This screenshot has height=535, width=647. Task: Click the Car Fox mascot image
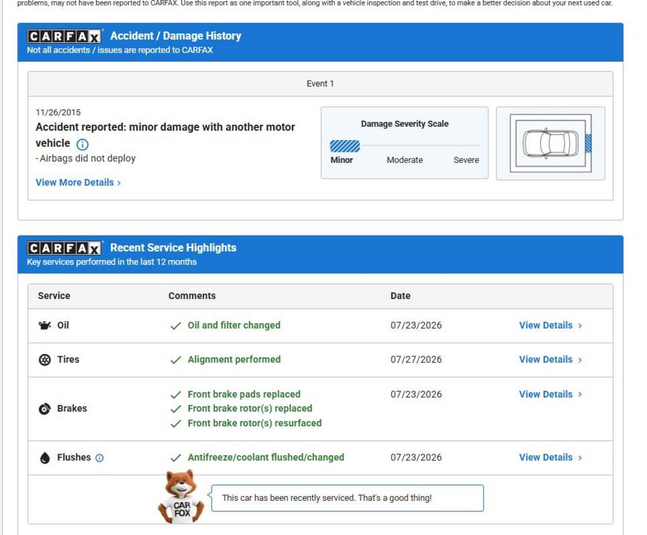(x=181, y=497)
